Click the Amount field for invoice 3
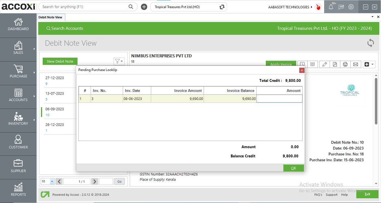 pyautogui.click(x=279, y=98)
